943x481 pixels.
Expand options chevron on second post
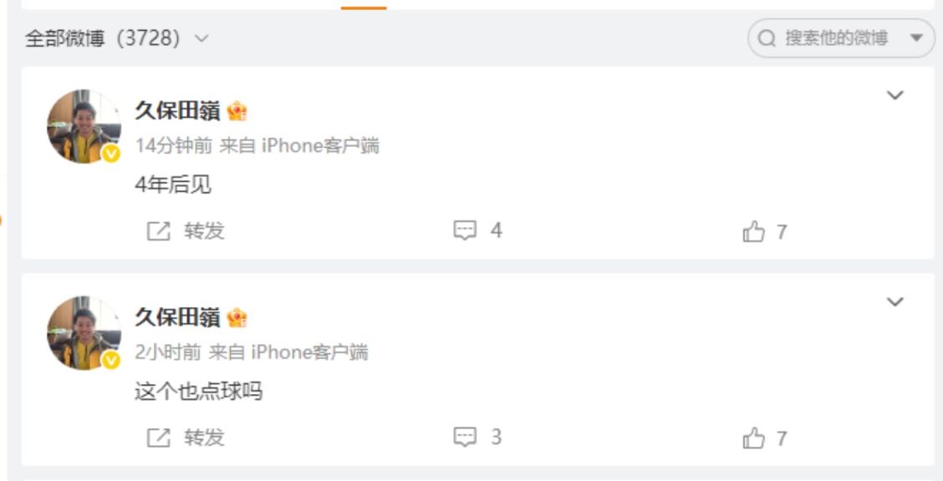(895, 301)
